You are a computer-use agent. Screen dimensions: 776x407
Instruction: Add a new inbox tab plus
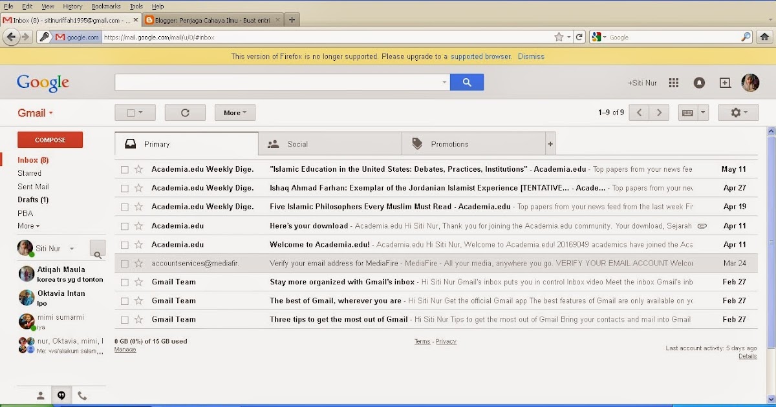pos(550,144)
